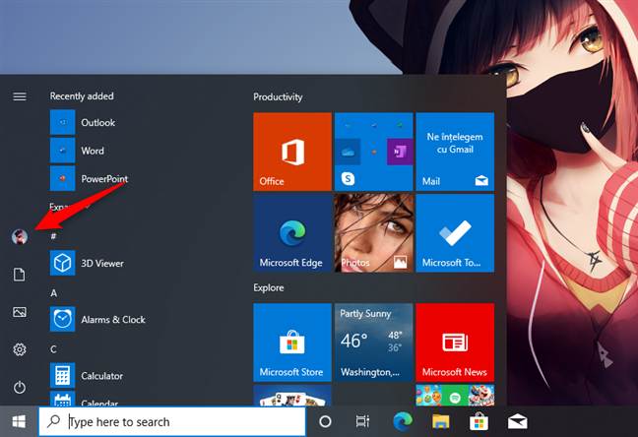The image size is (638, 437).
Task: Open the Power options icon
Action: point(19,387)
